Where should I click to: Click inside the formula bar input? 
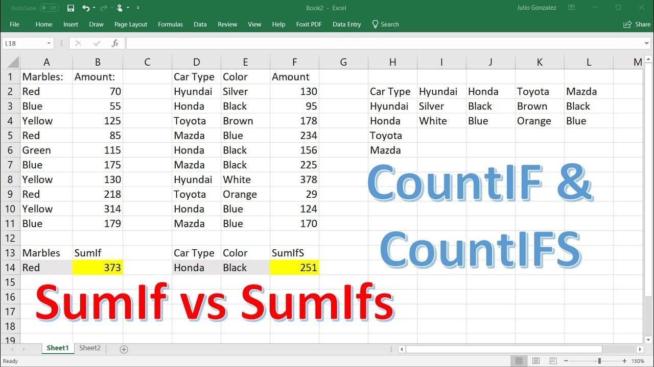click(x=383, y=43)
